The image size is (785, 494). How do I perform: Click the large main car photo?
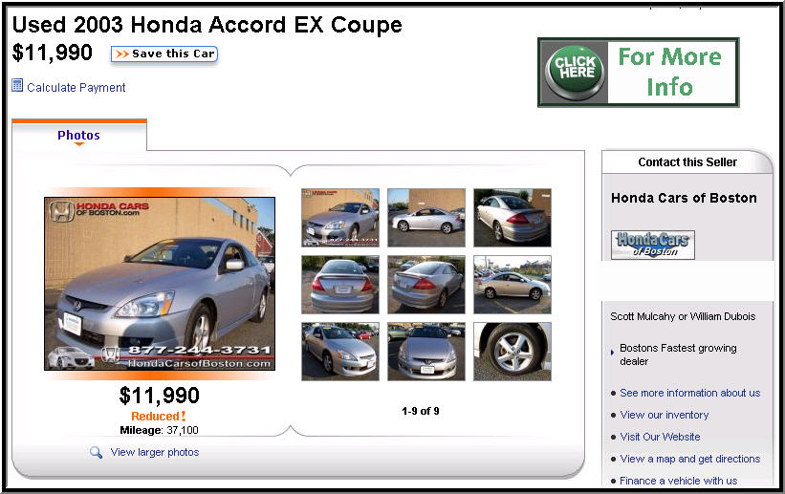click(160, 284)
